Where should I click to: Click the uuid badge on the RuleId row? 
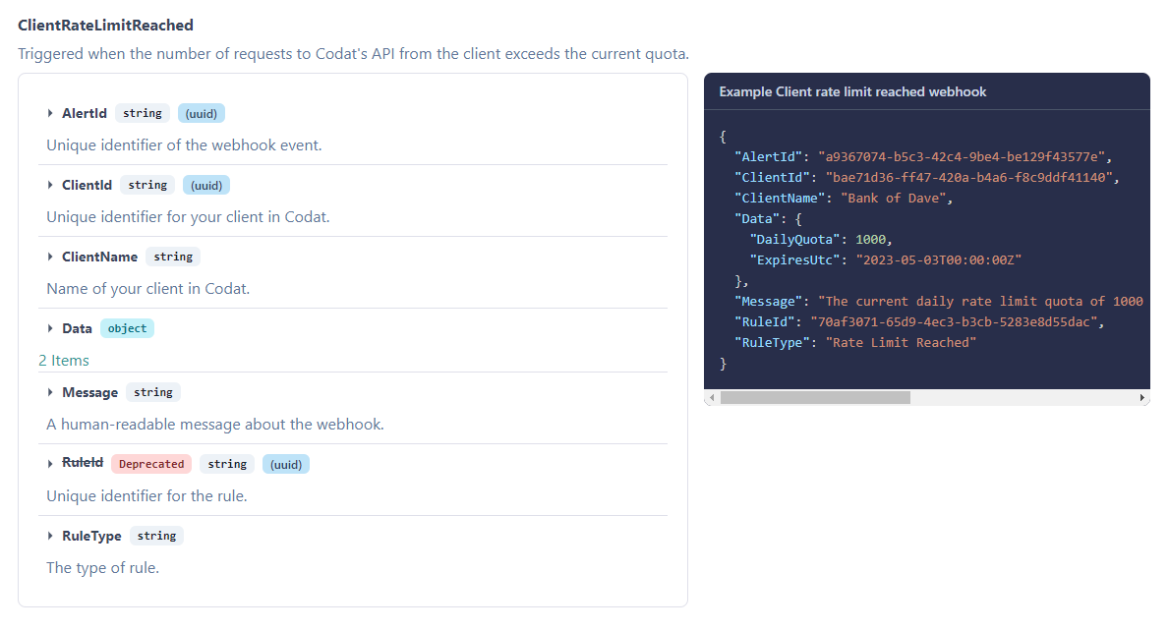pos(286,463)
